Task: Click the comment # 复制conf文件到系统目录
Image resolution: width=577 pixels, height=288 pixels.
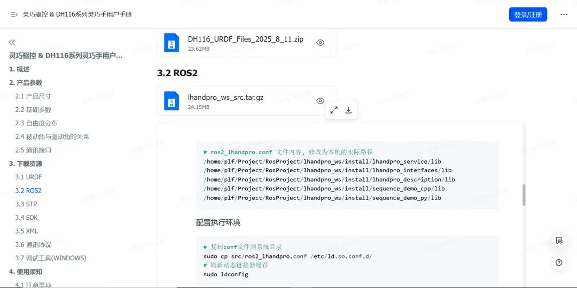Action: pyautogui.click(x=243, y=247)
